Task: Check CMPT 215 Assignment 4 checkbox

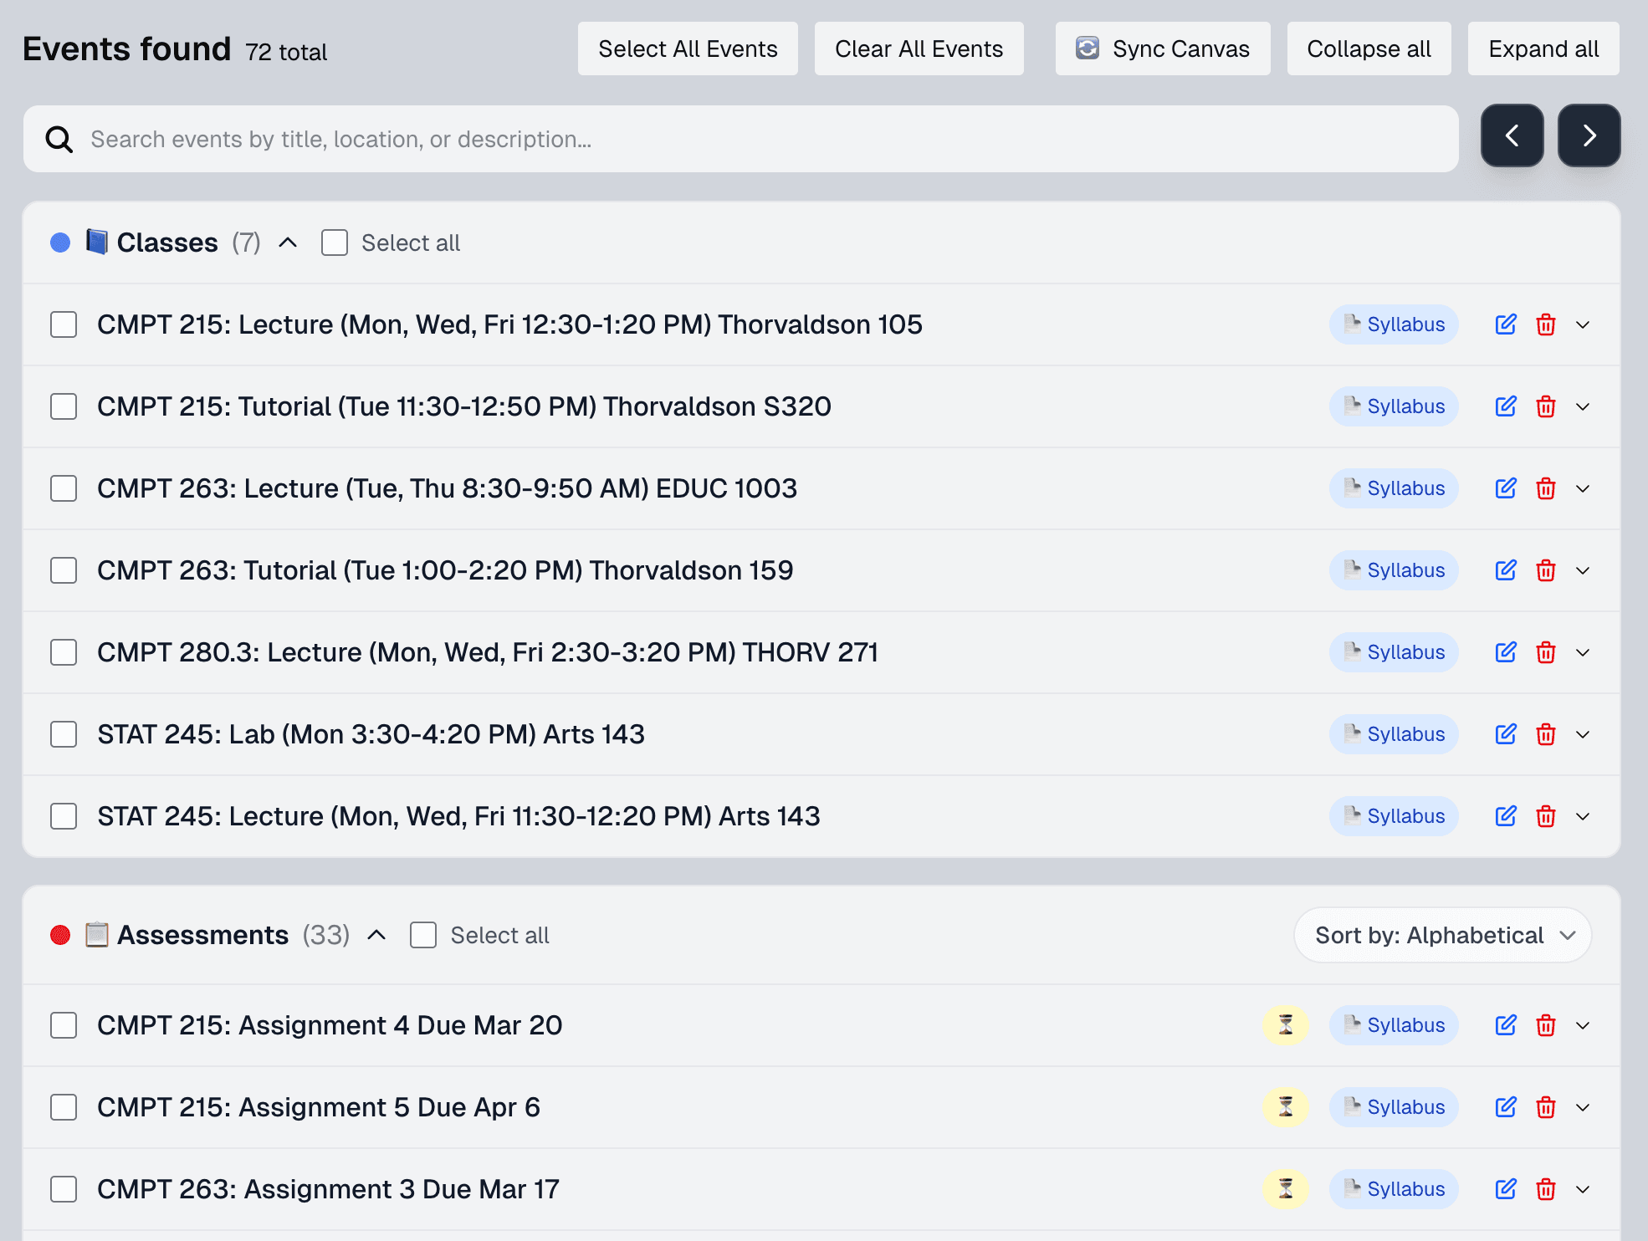Action: click(x=64, y=1025)
